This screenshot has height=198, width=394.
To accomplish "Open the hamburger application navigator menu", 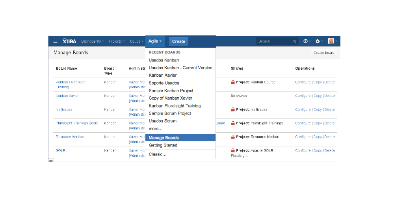I will pos(55,41).
